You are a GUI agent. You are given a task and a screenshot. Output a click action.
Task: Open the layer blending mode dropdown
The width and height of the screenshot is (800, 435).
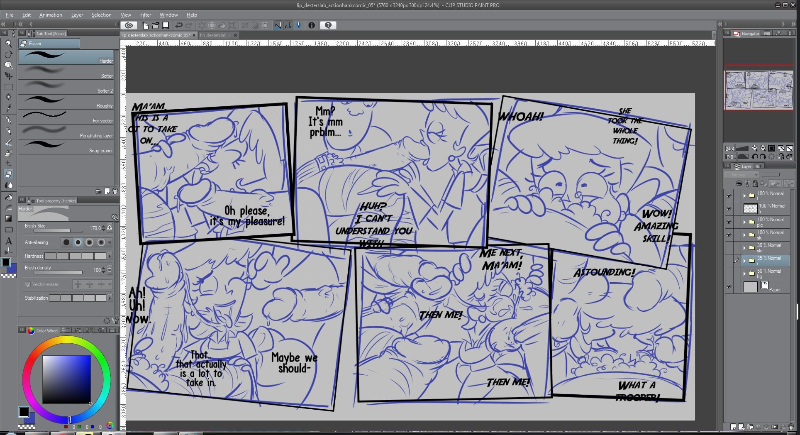[x=741, y=175]
